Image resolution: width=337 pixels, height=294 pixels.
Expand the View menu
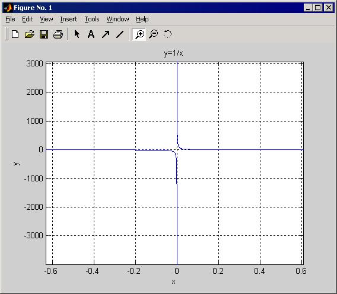coord(46,19)
